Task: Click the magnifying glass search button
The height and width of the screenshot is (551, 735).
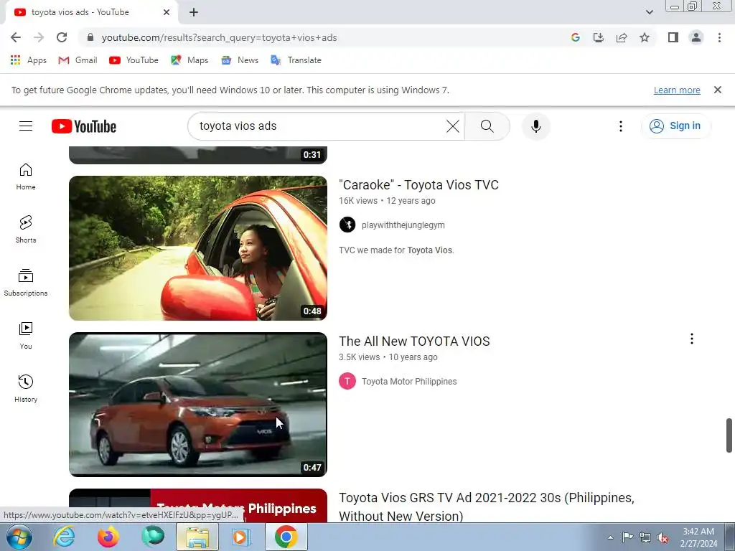Action: pyautogui.click(x=487, y=126)
